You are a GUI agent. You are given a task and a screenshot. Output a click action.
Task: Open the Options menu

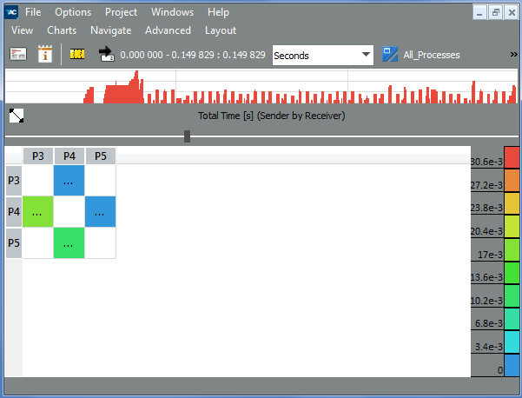coord(73,12)
